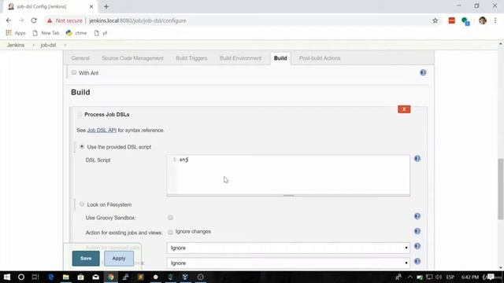The image size is (504, 283).
Task: Select Look on Filesystem option
Action: (x=82, y=204)
